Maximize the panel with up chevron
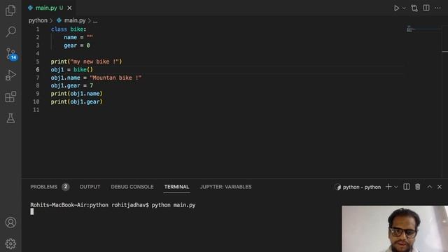This screenshot has height=252, width=448. coord(429,187)
